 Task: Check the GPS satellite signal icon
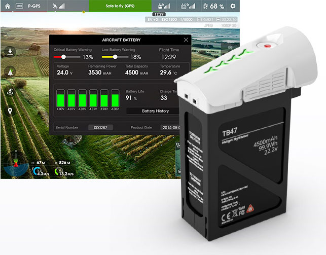(60, 6)
